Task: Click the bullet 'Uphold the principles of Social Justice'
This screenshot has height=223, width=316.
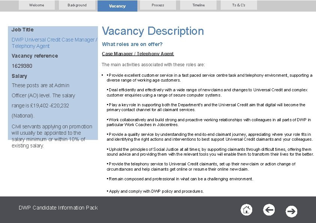Action: tap(210, 152)
